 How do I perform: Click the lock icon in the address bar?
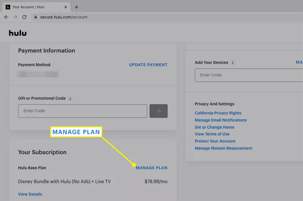tap(36, 17)
